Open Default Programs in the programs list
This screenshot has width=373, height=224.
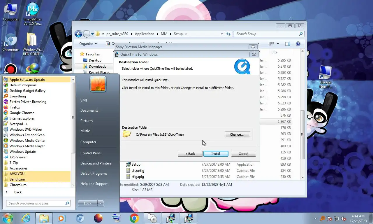point(37,85)
